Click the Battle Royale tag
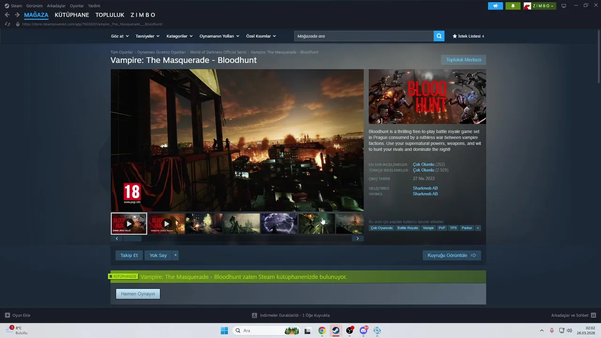Viewport: 601px width, 338px height. pyautogui.click(x=408, y=228)
